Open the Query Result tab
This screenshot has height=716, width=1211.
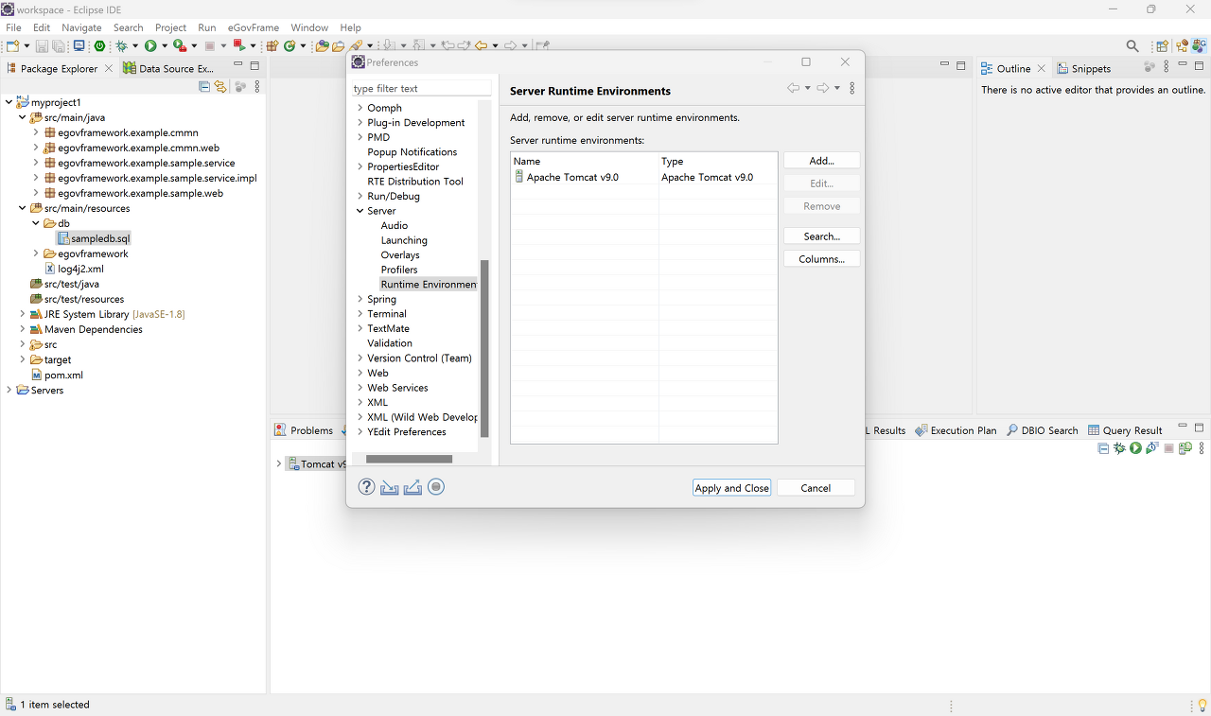[x=1125, y=430]
